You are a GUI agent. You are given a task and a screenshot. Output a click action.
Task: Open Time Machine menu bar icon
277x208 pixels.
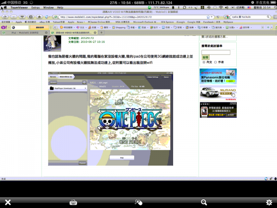(x=209, y=7)
